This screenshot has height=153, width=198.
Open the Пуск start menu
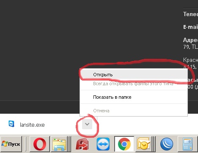click(11, 144)
